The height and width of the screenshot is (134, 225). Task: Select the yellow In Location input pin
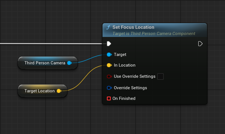(x=109, y=65)
